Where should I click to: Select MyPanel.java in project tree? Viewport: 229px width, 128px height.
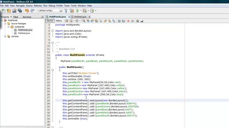(x=24, y=33)
